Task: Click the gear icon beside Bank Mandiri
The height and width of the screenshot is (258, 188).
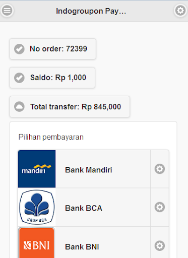Action: 160,169
